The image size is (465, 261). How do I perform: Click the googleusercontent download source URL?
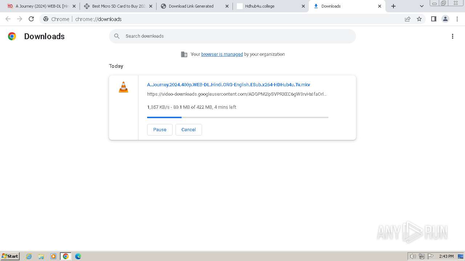pyautogui.click(x=237, y=94)
